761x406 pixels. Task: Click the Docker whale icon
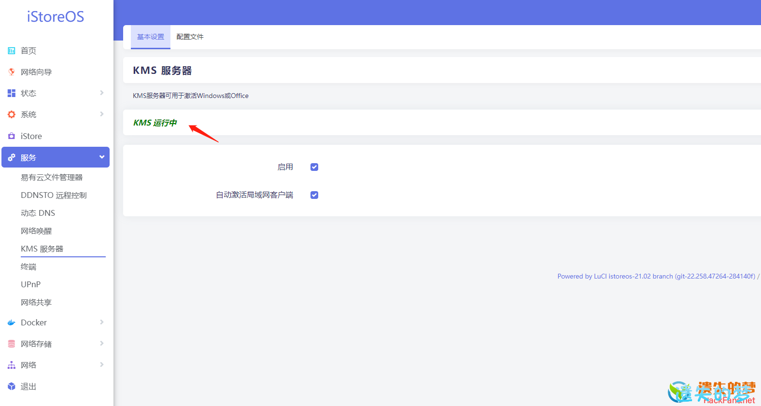click(12, 322)
